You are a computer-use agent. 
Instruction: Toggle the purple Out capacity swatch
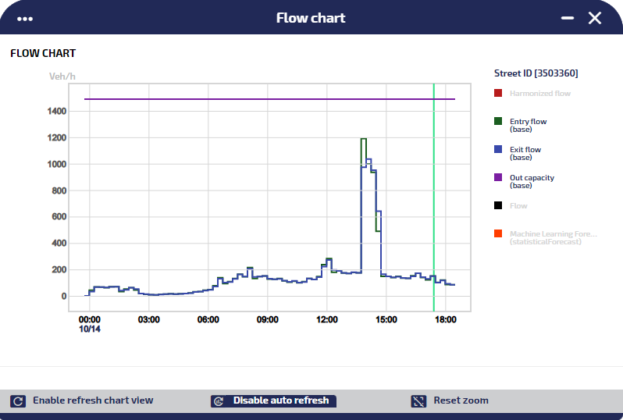(x=498, y=177)
